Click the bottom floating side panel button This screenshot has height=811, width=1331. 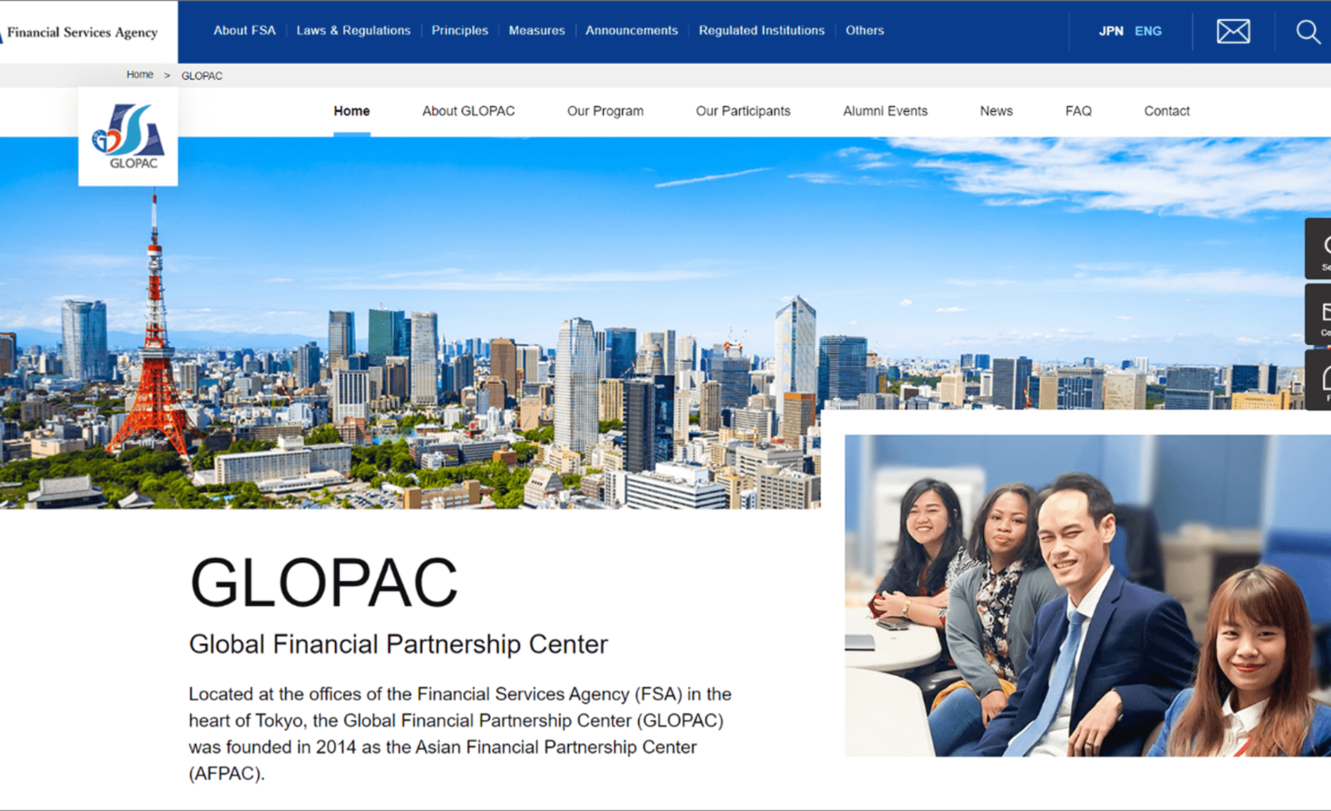click(x=1320, y=380)
